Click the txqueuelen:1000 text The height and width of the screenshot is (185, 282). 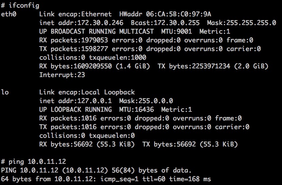pyautogui.click(x=117, y=58)
